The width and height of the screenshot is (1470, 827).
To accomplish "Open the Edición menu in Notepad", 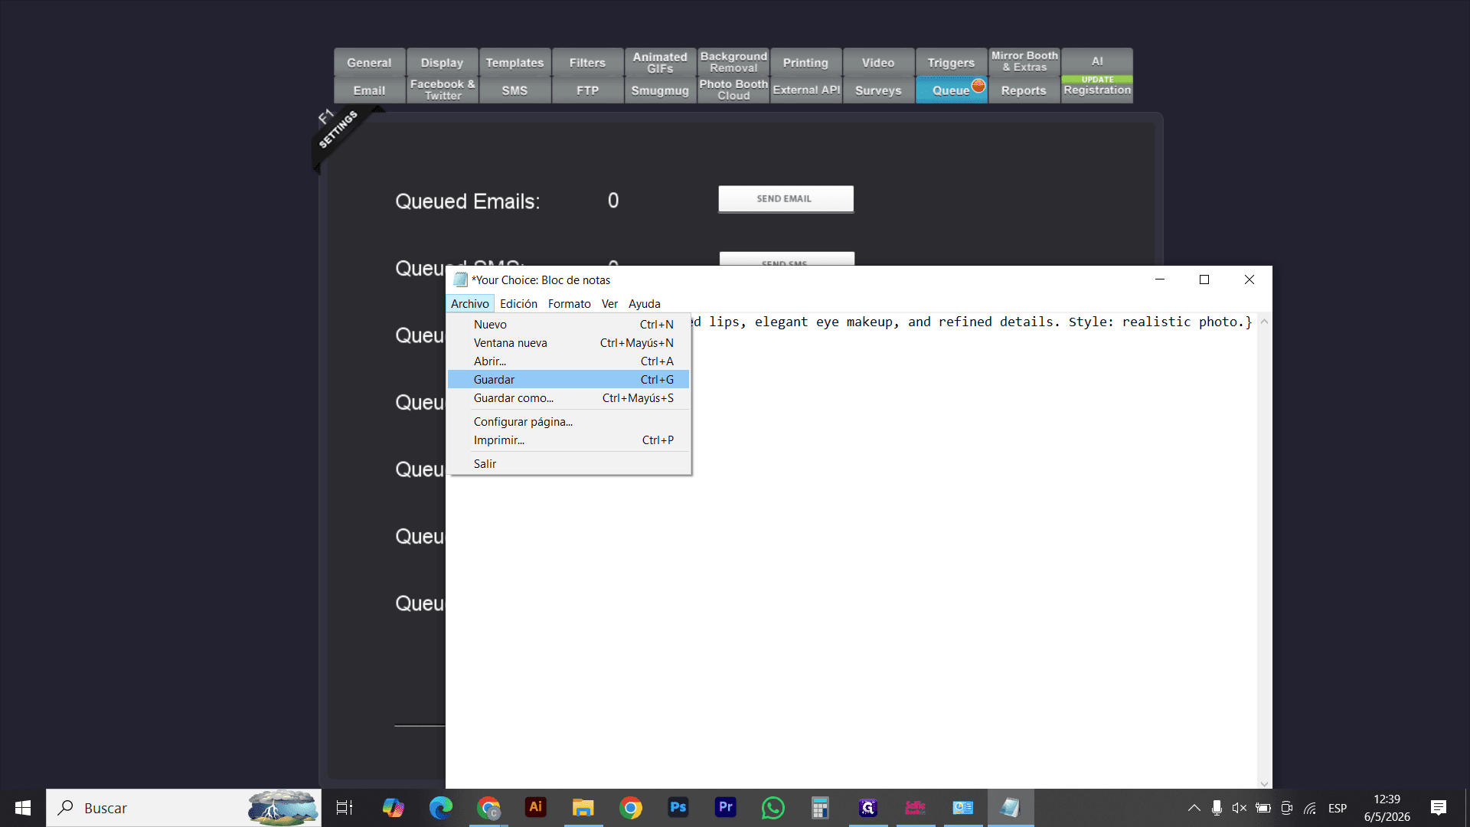I will 518,304.
